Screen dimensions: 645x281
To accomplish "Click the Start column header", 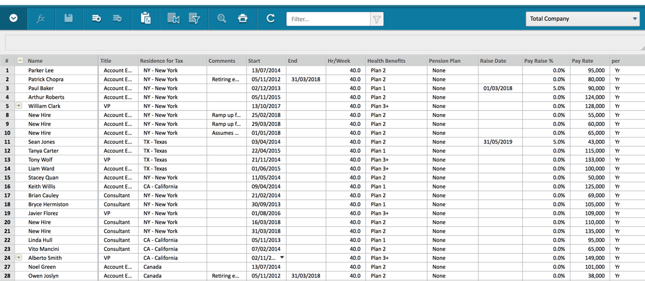I will 254,61.
